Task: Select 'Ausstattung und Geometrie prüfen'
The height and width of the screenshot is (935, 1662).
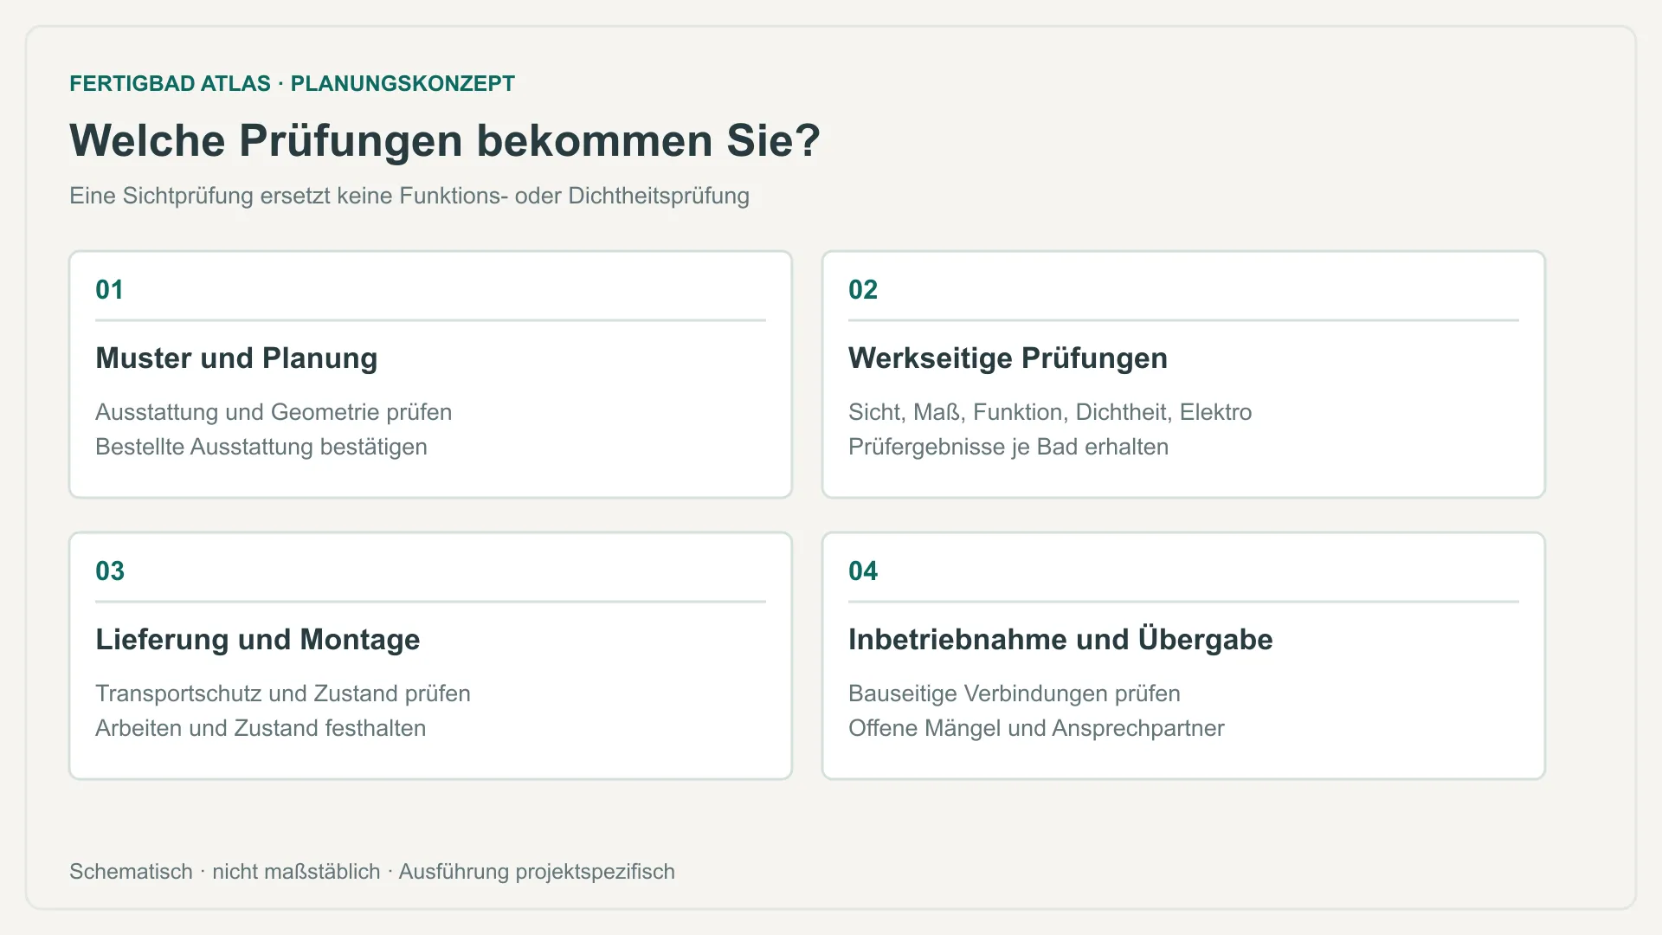Action: (x=274, y=412)
